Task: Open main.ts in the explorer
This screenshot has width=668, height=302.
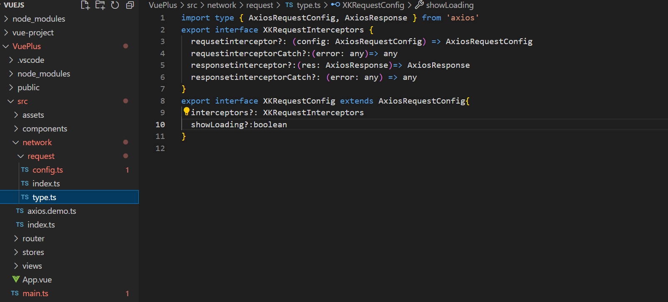Action: point(35,293)
